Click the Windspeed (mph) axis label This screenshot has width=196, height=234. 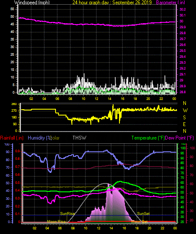(32, 3)
